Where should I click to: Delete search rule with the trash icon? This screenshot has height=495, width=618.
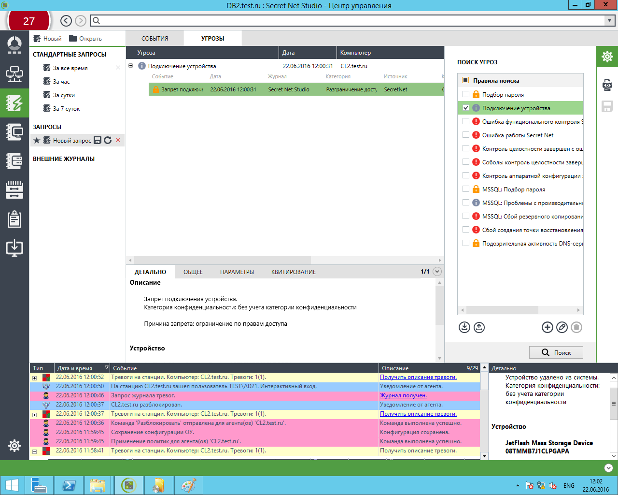576,327
